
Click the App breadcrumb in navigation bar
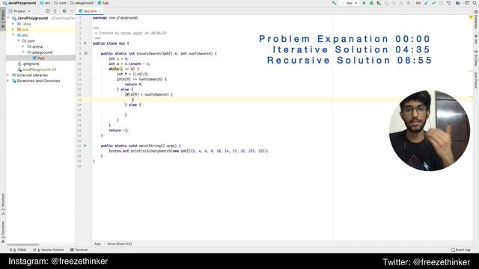(103, 3)
